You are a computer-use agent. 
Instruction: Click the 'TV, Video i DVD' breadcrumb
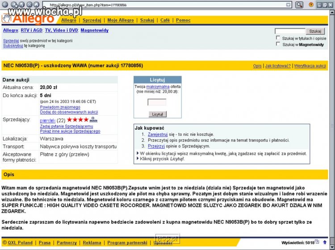62,30
